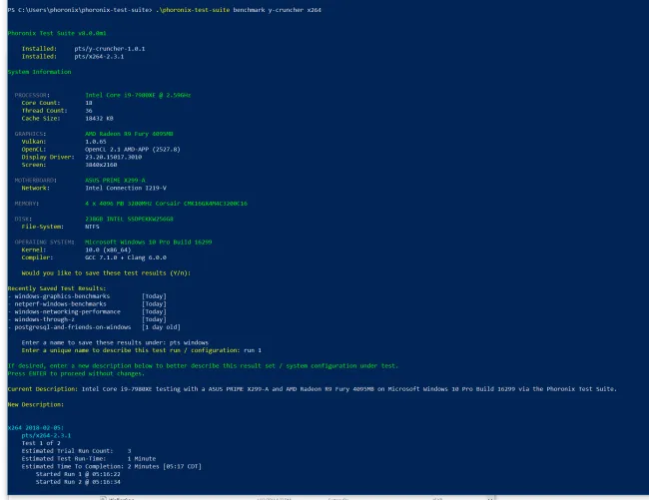Select the entered configuration name 'run 1'

tap(253, 350)
